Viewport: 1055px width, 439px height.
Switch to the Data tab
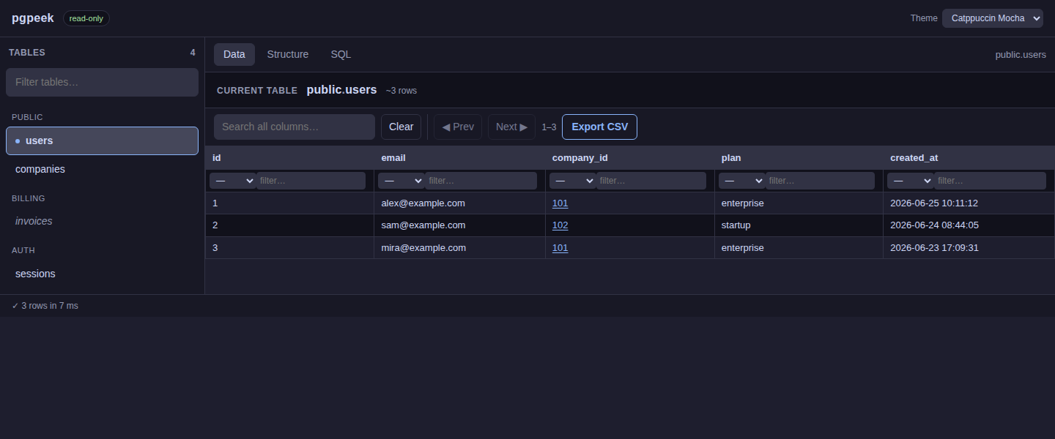click(234, 54)
